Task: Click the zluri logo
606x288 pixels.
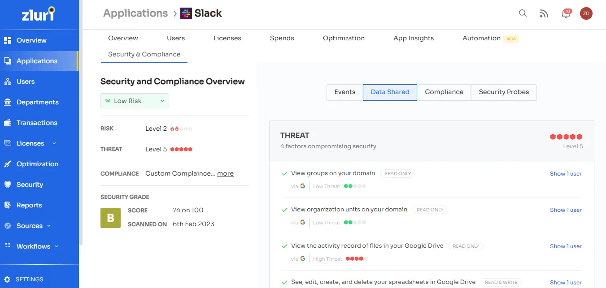Action: (39, 14)
